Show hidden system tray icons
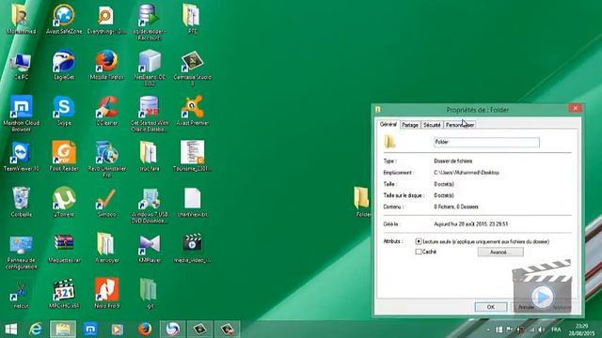 [488, 330]
